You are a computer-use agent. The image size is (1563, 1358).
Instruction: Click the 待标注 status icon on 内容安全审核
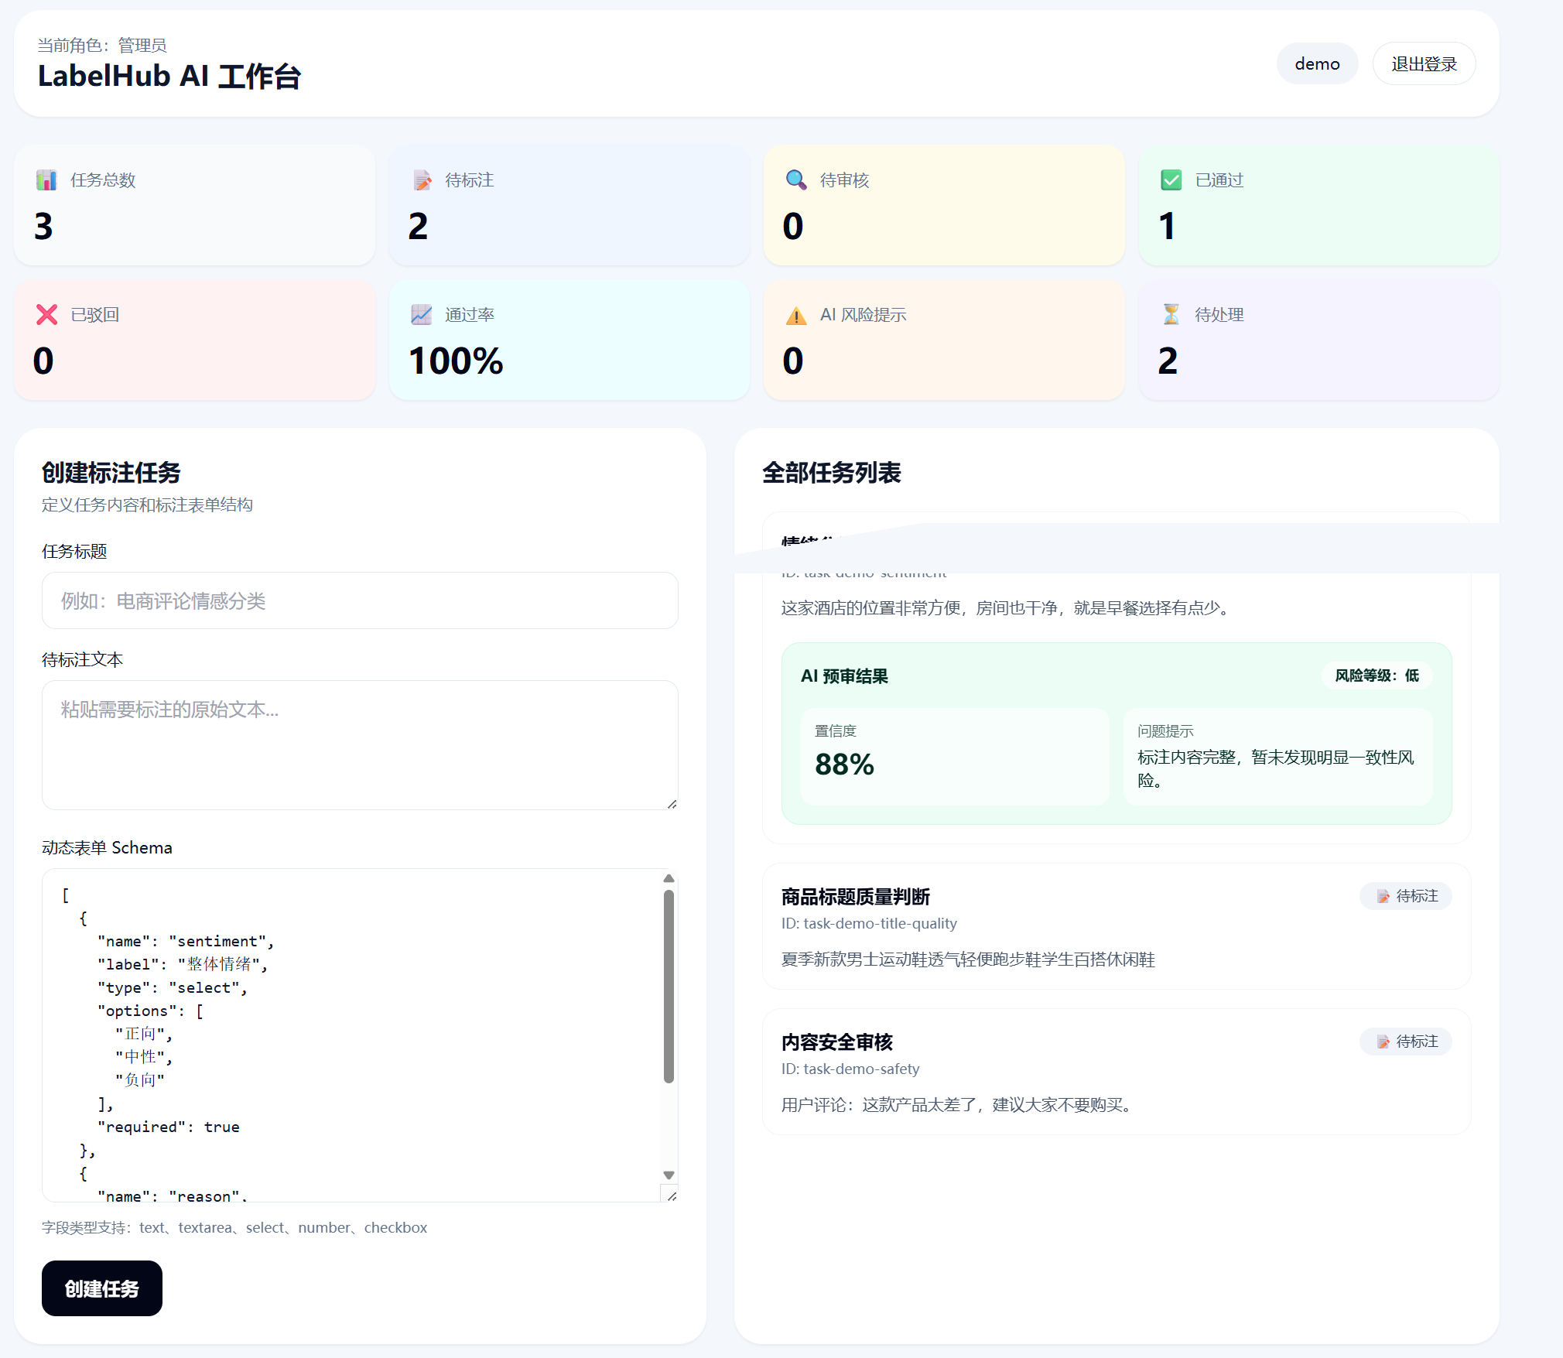coord(1383,1042)
